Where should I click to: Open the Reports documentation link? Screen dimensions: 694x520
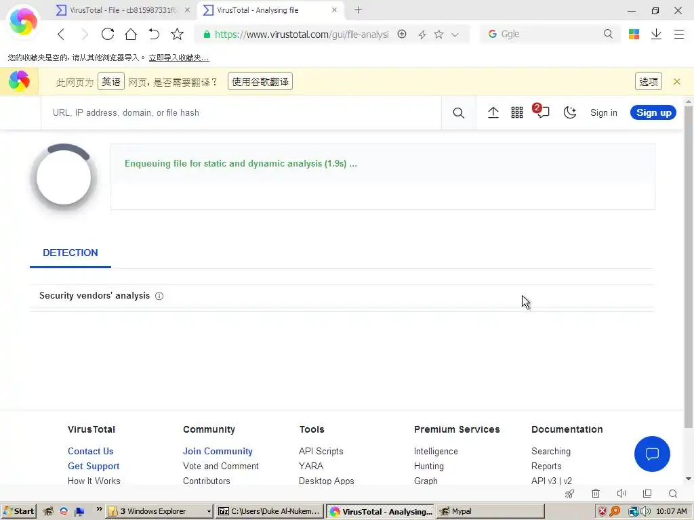tap(546, 466)
